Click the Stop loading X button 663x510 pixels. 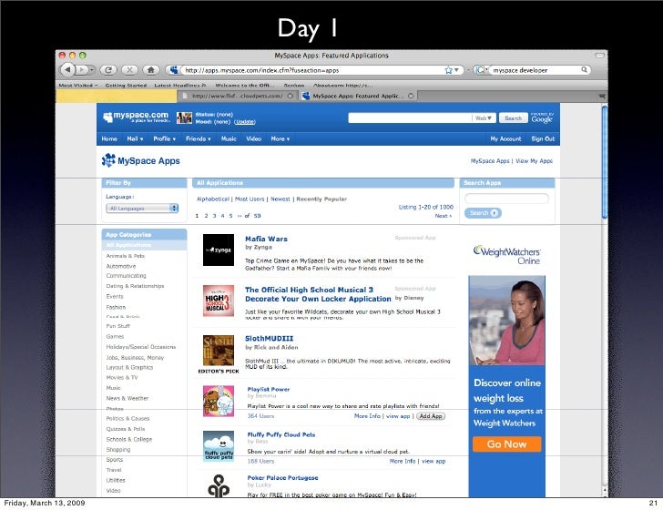pos(130,70)
